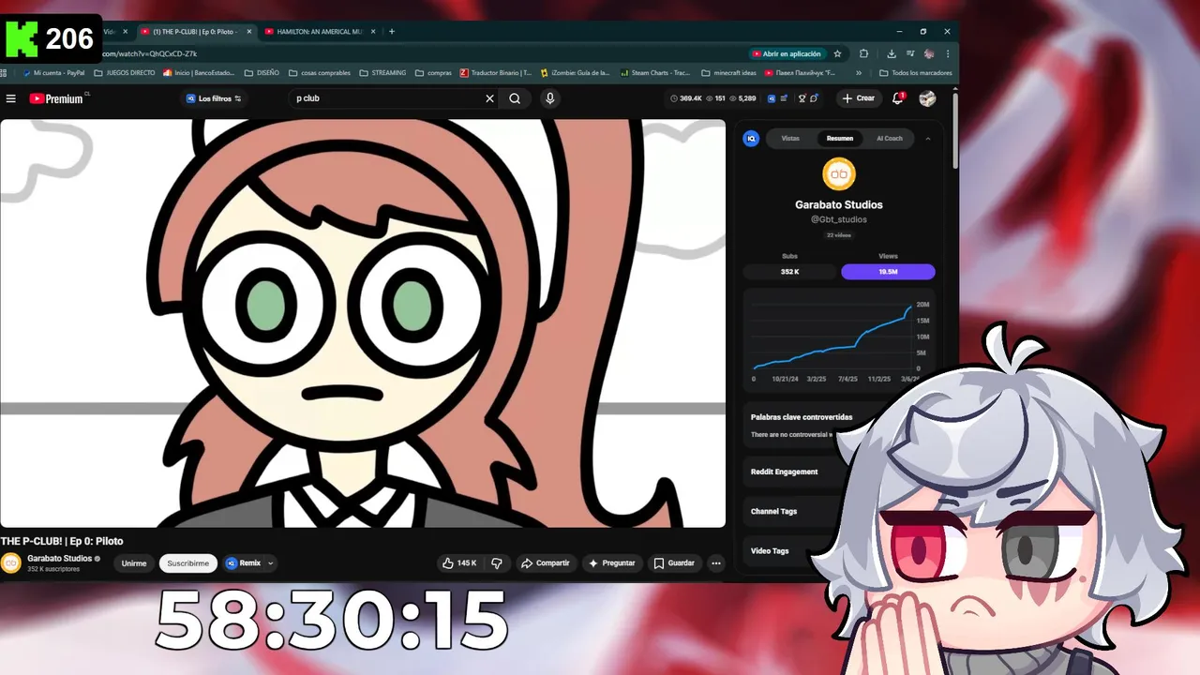This screenshot has height=675, width=1200.
Task: Open the JUEGOS DIRECTO bookmark folder
Action: (x=125, y=73)
